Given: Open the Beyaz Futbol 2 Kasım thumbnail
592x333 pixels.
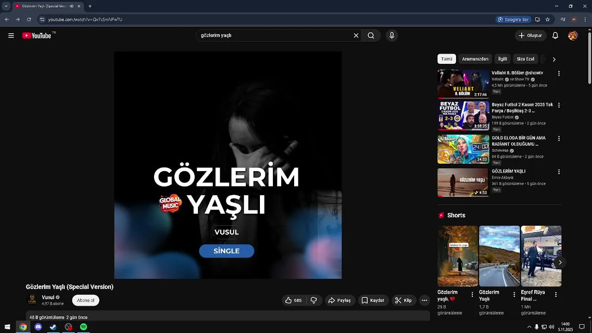Looking at the screenshot, I should click(x=463, y=116).
